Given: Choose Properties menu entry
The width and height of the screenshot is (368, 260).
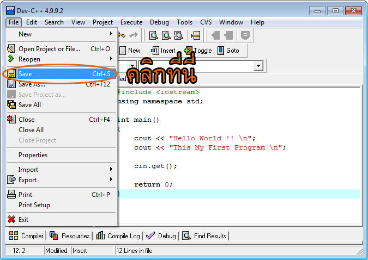Looking at the screenshot, I should click(x=62, y=155).
